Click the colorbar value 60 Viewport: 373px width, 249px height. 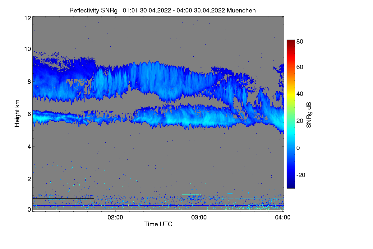coord(300,67)
